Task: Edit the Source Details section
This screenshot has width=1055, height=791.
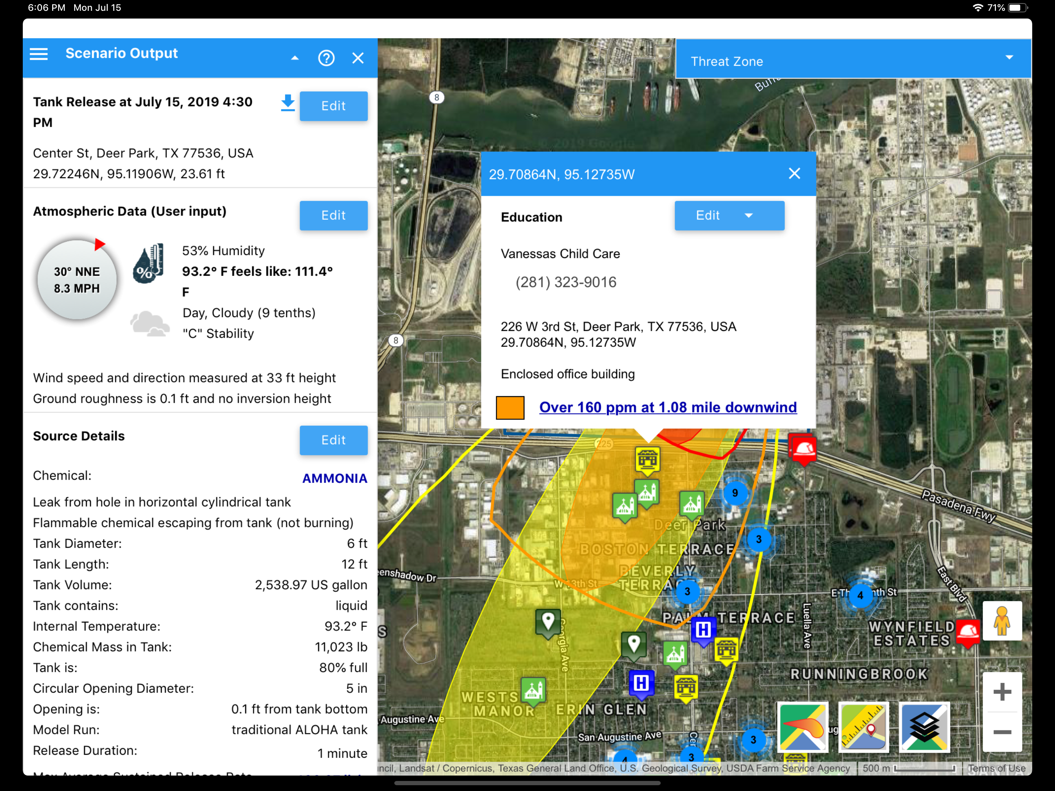Action: 333,440
